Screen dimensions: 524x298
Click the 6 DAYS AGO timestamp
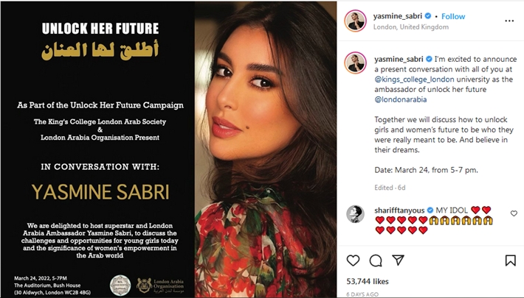[362, 294]
